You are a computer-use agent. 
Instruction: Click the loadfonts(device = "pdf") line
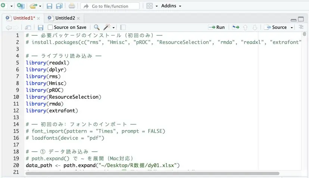[x=65, y=138]
